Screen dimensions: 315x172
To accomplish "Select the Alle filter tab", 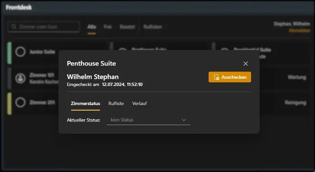I will click(x=92, y=27).
